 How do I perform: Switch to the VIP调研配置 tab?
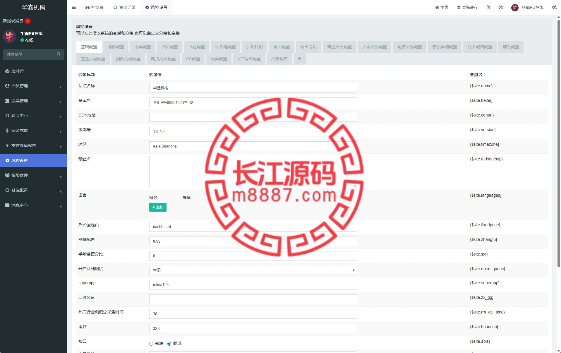(x=249, y=59)
